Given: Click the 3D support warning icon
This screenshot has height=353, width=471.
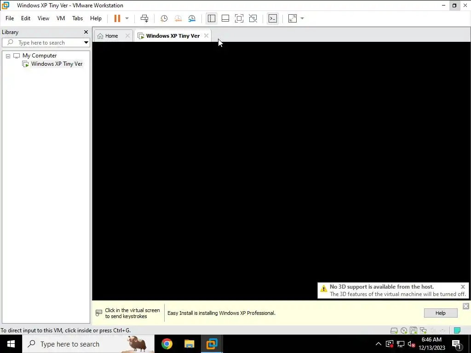Looking at the screenshot, I should pos(323,289).
